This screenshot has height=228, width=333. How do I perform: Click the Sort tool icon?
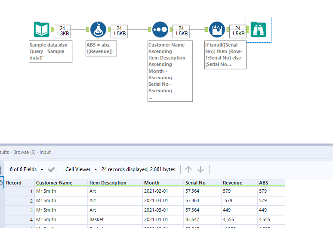pos(160,29)
